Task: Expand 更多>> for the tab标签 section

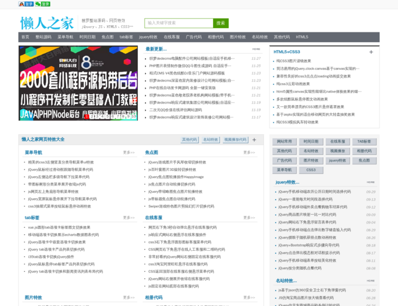Action: [129, 217]
